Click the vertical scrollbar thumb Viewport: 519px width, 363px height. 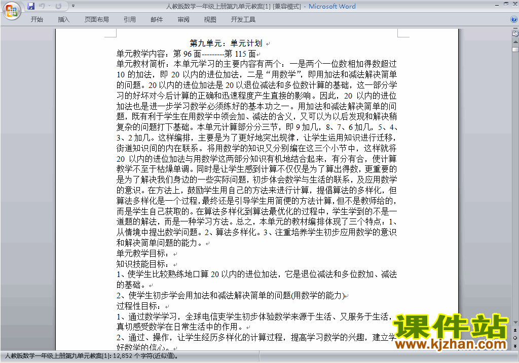coord(515,50)
